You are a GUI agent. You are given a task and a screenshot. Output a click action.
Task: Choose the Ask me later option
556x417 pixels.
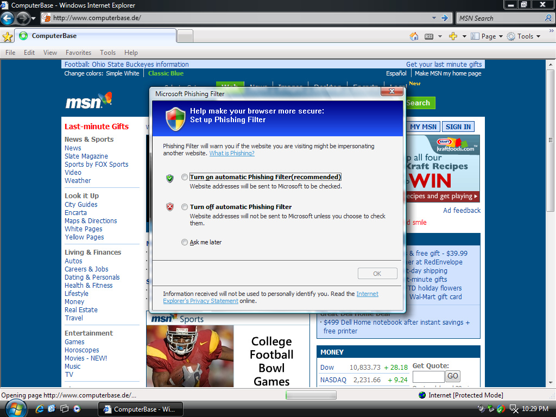[x=185, y=242]
